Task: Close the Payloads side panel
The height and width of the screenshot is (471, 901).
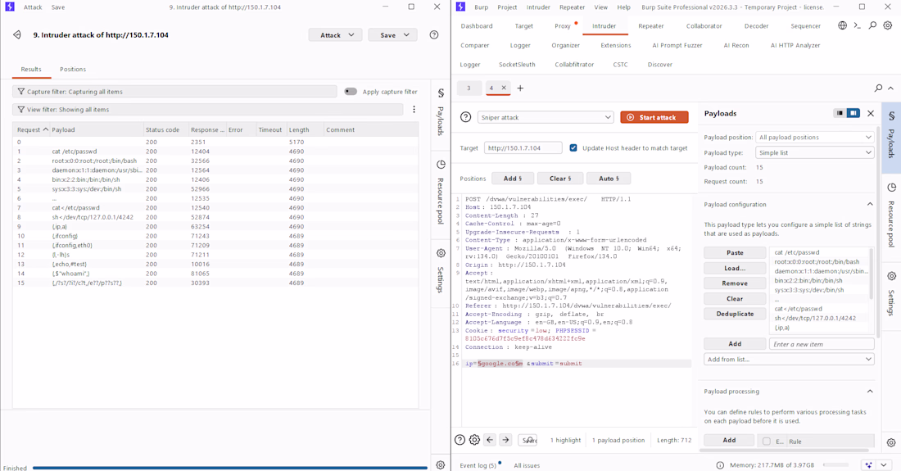Action: pos(871,113)
